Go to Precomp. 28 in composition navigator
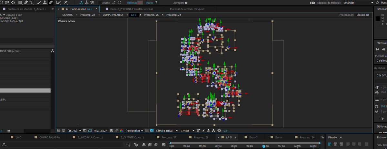Screen dimensions: 387x149 [87, 15]
